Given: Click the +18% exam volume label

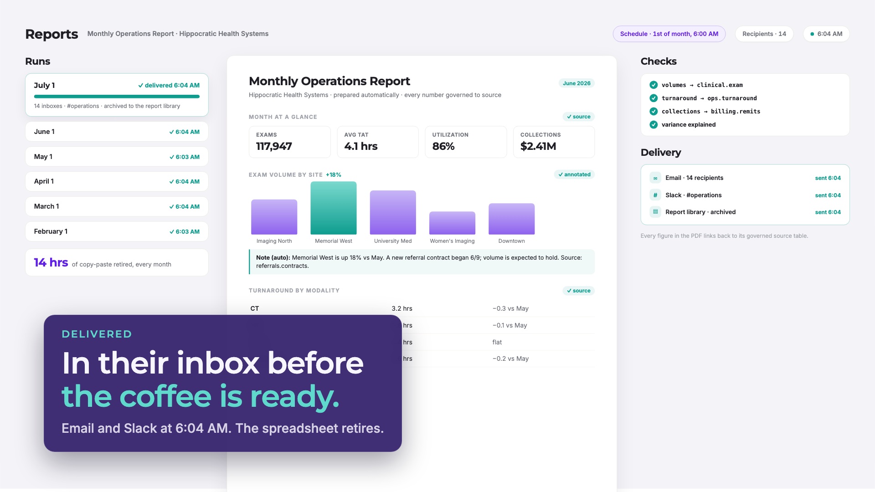Looking at the screenshot, I should pos(334,175).
